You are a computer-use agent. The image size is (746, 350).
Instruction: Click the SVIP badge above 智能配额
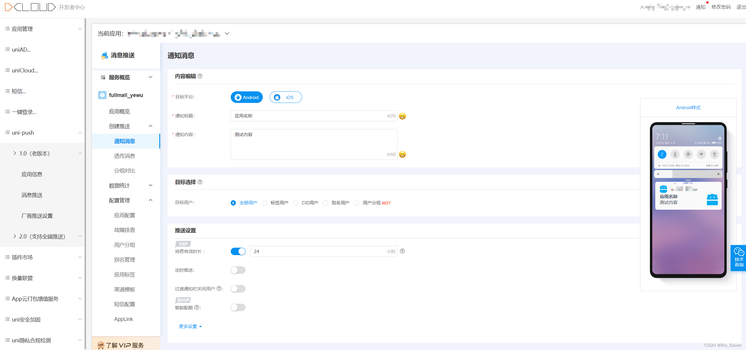pyautogui.click(x=183, y=300)
